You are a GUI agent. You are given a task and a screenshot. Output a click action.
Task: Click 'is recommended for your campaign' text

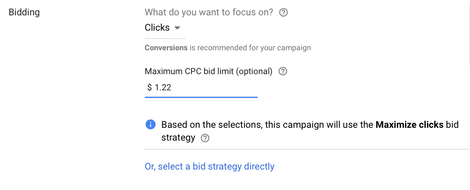[x=250, y=48]
